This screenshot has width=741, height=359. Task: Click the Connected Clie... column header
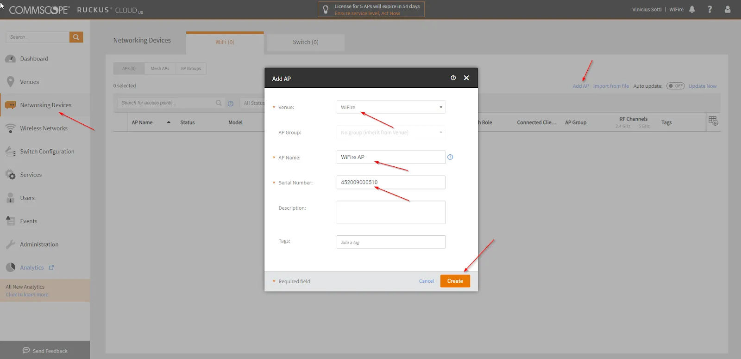pos(537,122)
